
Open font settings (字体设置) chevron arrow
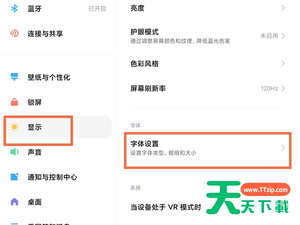click(283, 147)
